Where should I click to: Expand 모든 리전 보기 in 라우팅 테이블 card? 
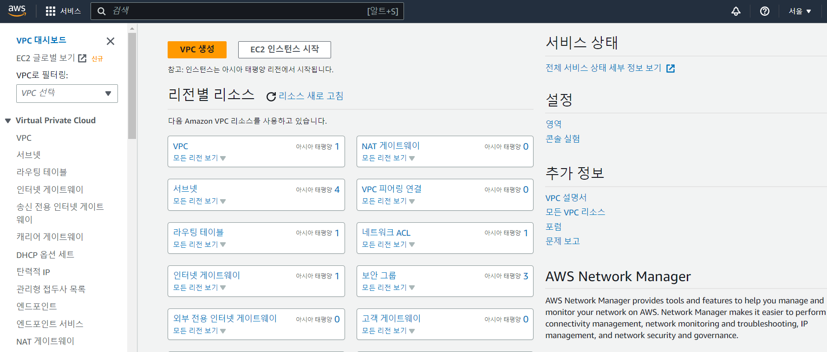[199, 245]
